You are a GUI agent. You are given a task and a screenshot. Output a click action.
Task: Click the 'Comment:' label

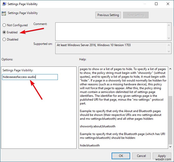[40, 24]
